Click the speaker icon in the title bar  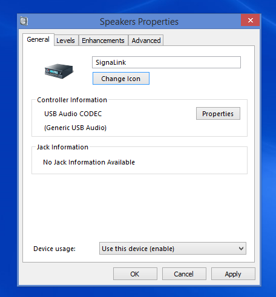(24, 21)
